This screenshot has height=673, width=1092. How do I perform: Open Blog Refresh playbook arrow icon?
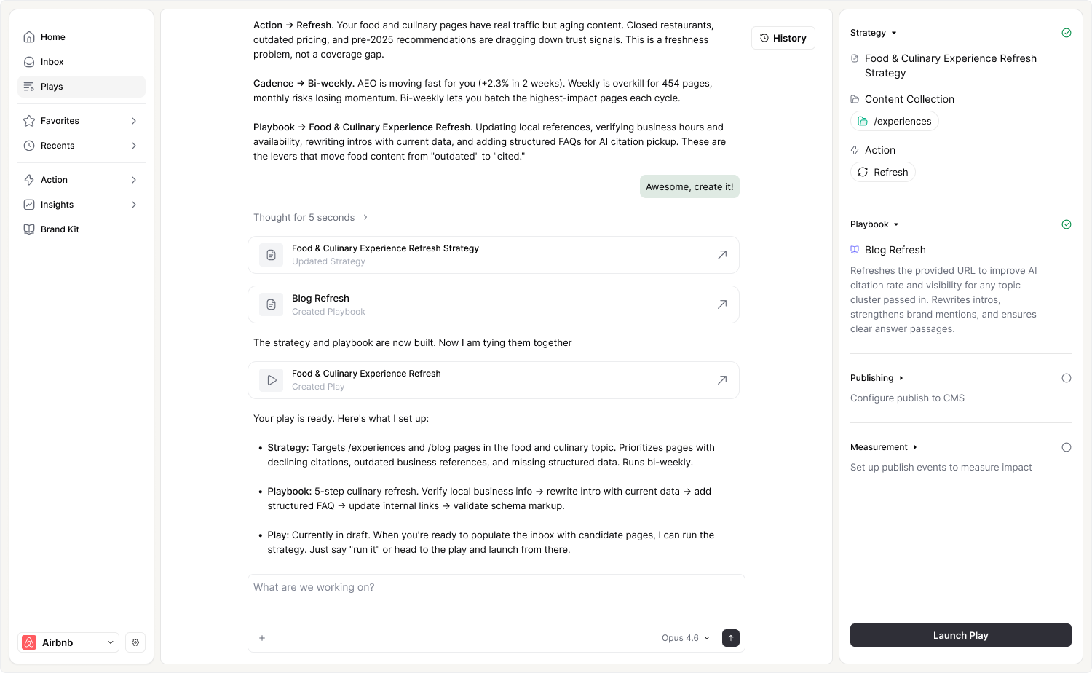[x=721, y=304]
